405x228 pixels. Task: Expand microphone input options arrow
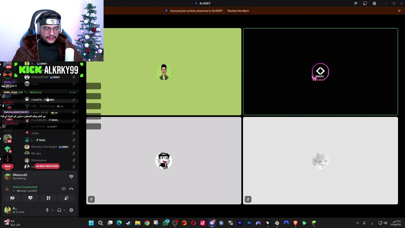coord(53,210)
